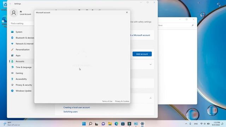Viewport: 226px width, 127px height.
Task: Click search icon in Control Panel window
Action: click(192, 25)
